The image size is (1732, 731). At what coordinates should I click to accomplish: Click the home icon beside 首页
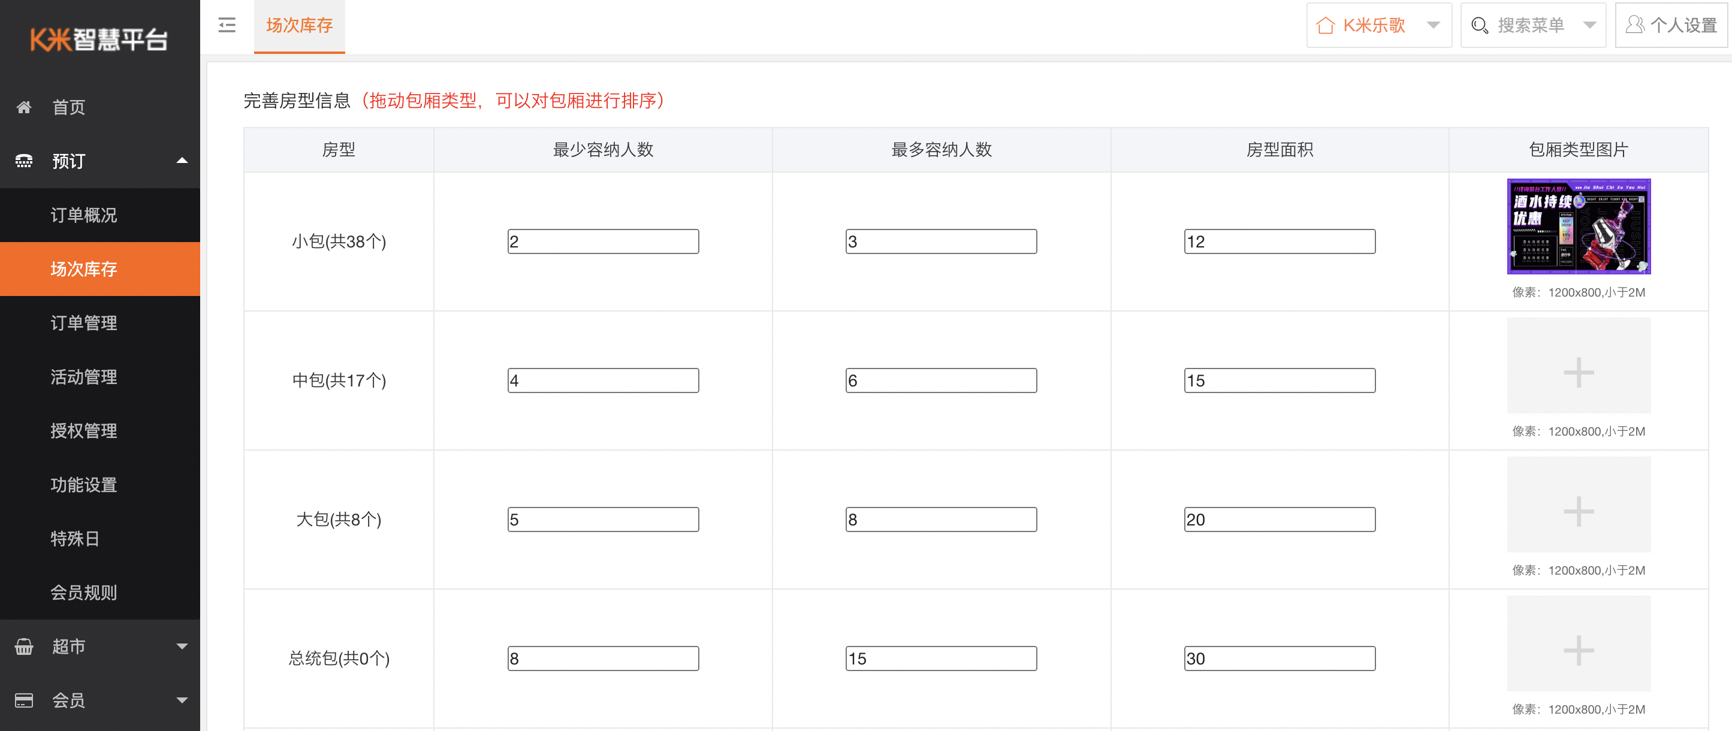pos(24,108)
